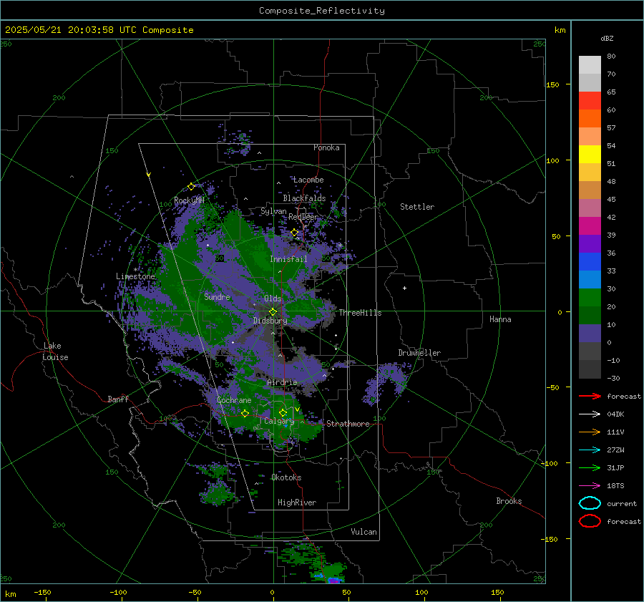The height and width of the screenshot is (602, 644).
Task: Click the cyan current oval symbol
Action: point(590,503)
